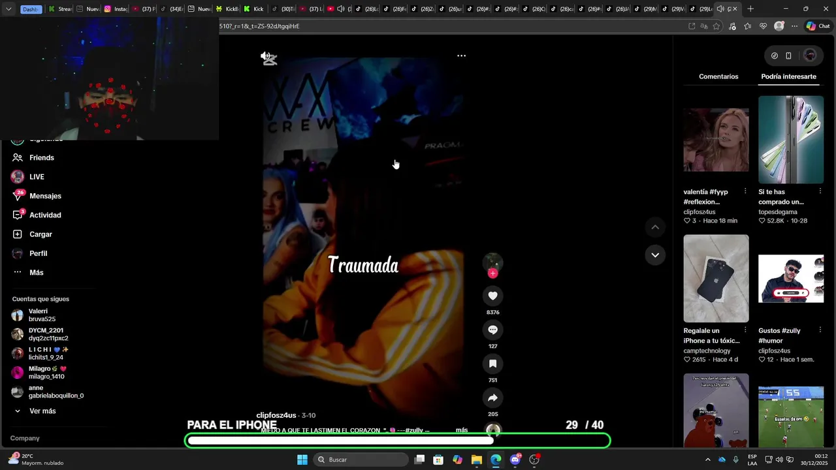This screenshot has width=836, height=470.
Task: Follow the creator with the plus badge
Action: [492, 274]
